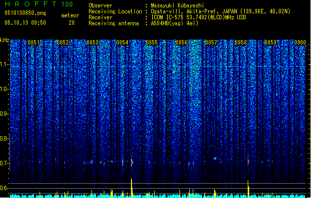Click the curved echo near 0857
This screenshot has height=198, width=311.
[215, 158]
